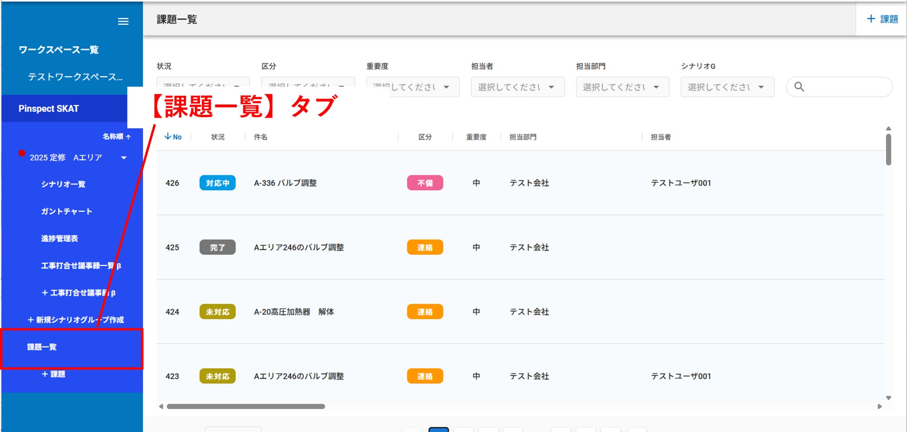The image size is (907, 432).
Task: Open ガントチャート in the sidebar
Action: click(x=67, y=212)
